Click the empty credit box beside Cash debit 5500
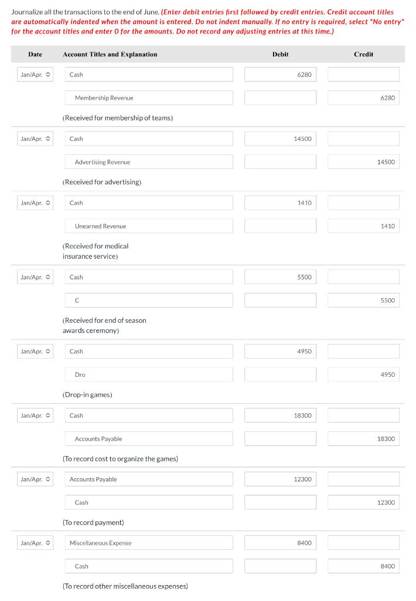 [x=363, y=276]
